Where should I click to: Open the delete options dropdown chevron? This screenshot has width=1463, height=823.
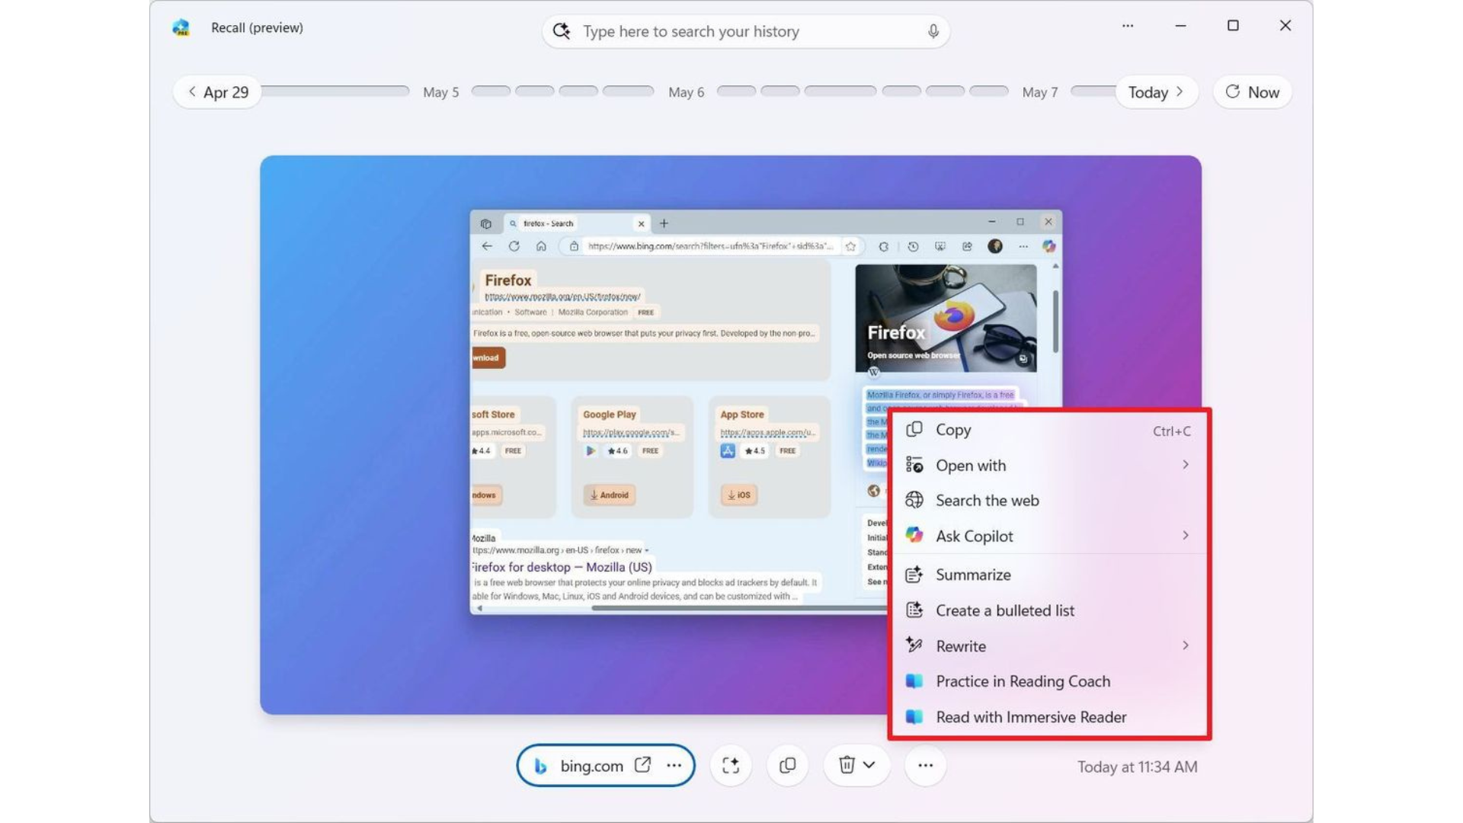tap(869, 765)
